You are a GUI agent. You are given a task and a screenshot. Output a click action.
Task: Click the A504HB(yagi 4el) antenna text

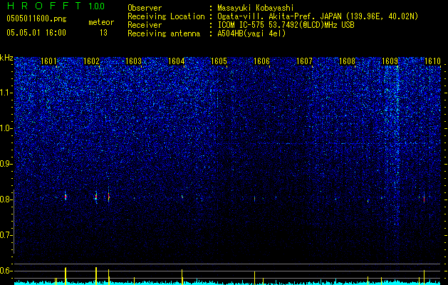tap(251, 33)
